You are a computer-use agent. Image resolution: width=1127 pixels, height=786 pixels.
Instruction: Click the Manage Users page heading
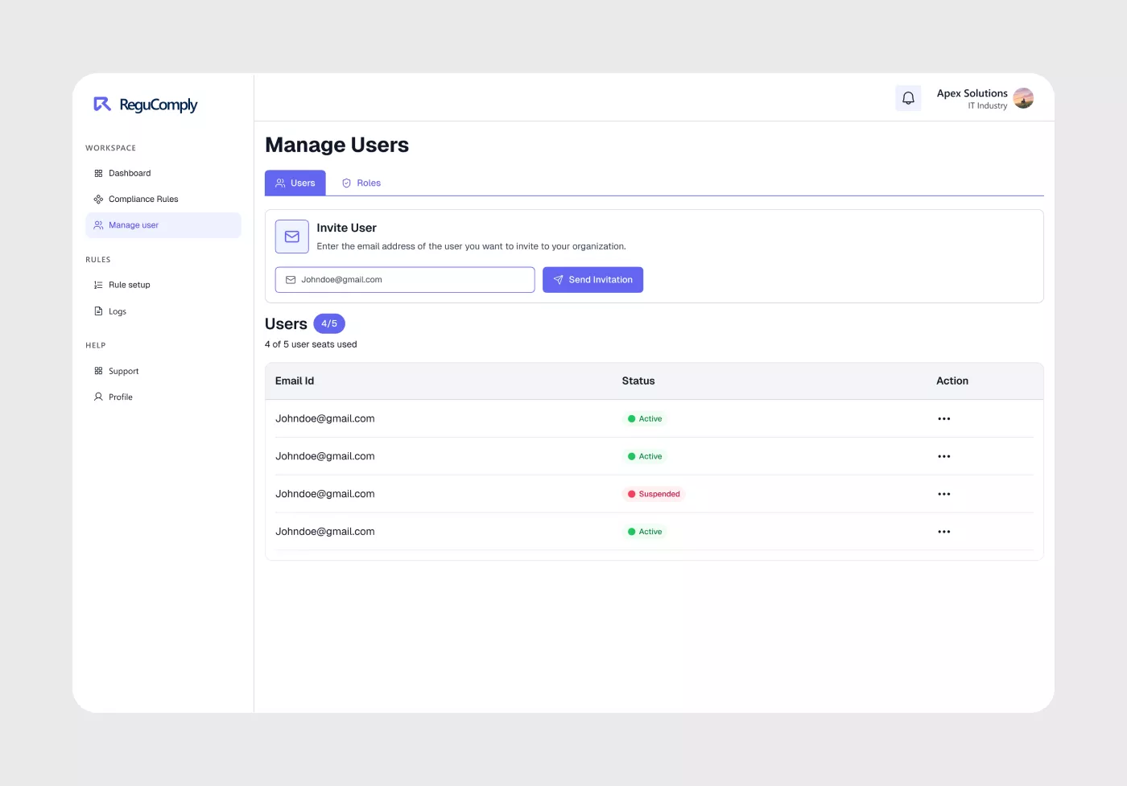click(336, 145)
